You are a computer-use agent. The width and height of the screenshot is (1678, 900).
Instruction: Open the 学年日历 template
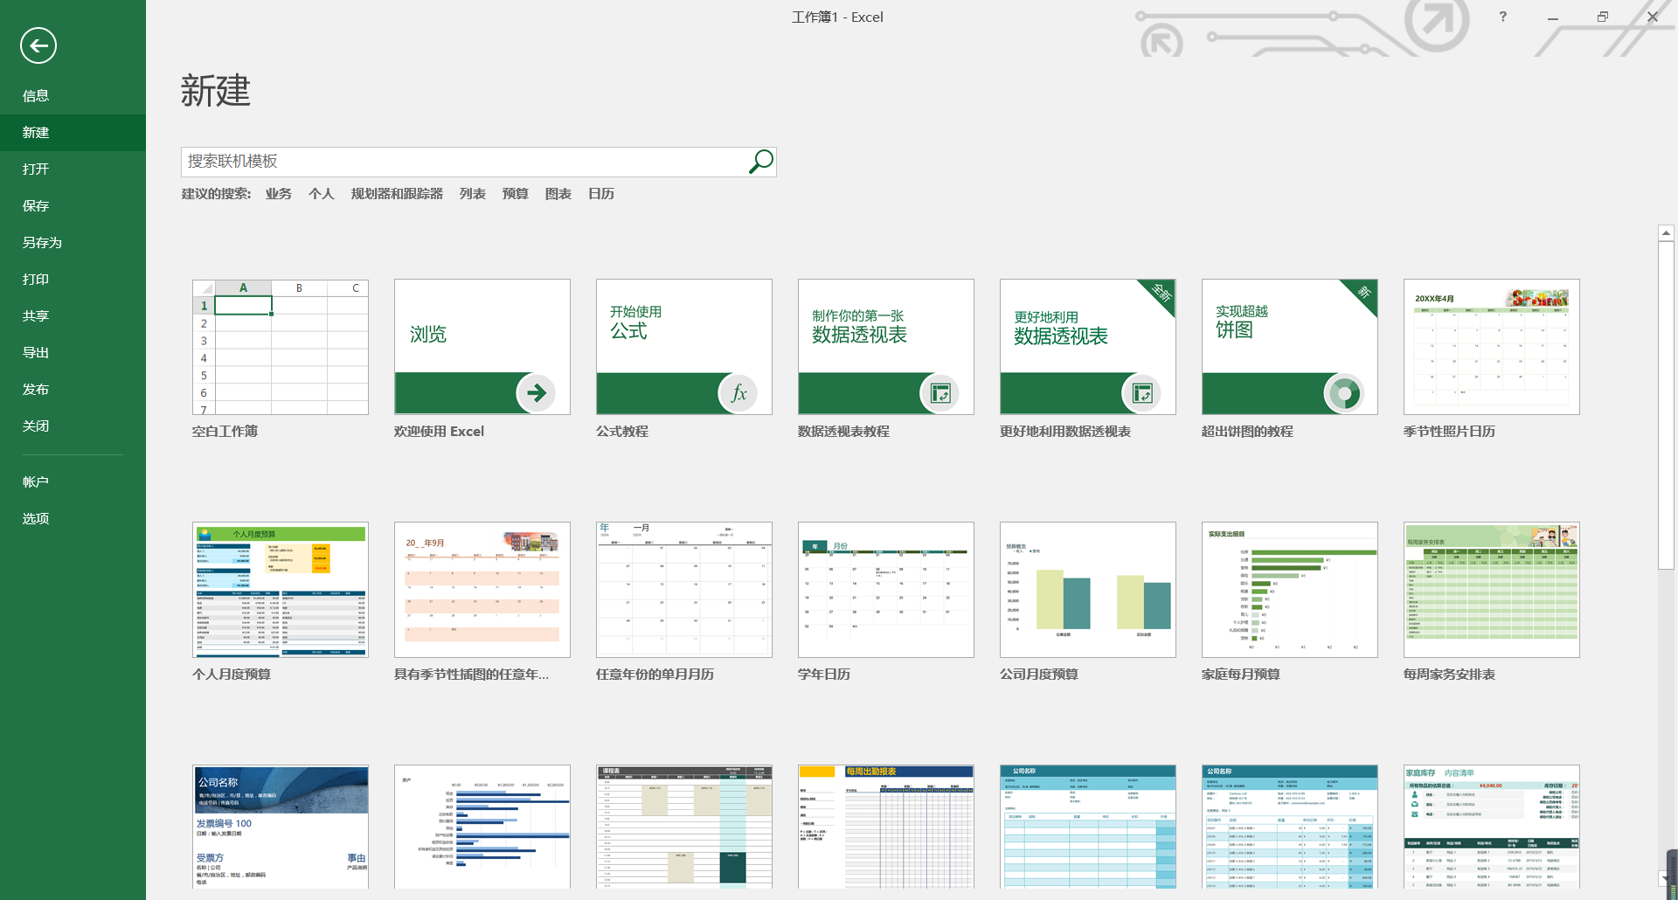pyautogui.click(x=886, y=590)
